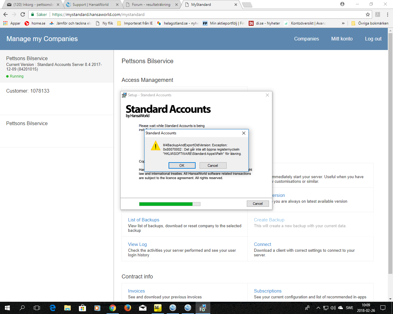This screenshot has width=393, height=314.
Task: Launch Firefox from taskbar
Action: (128, 308)
